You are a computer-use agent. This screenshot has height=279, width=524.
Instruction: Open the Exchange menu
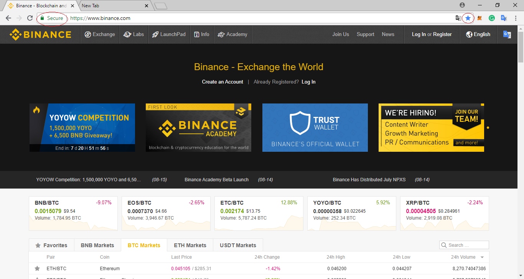(x=100, y=34)
